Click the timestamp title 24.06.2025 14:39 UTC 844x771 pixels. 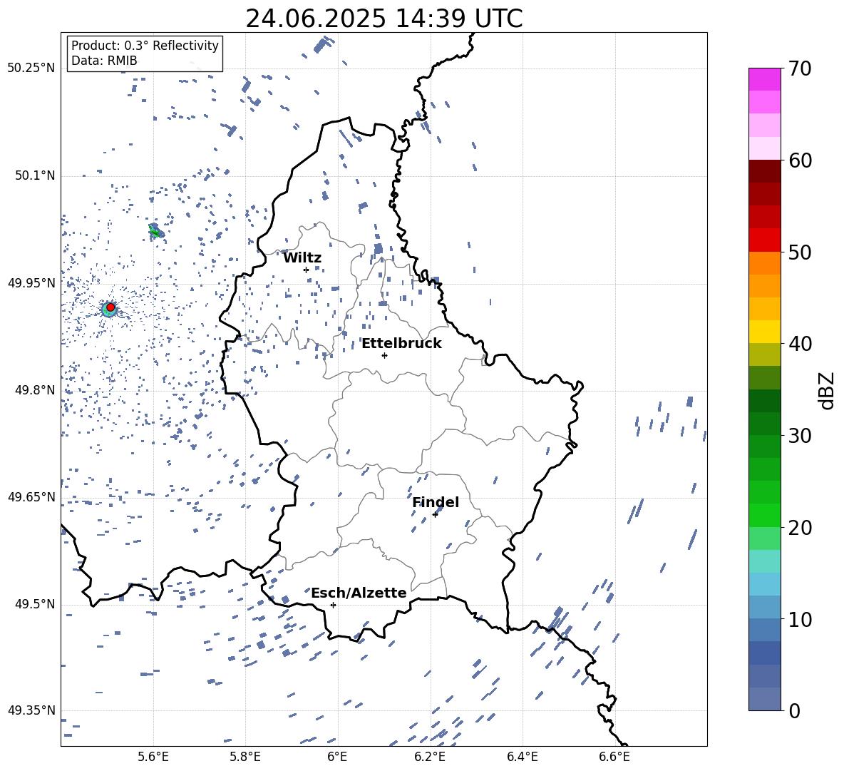(x=384, y=19)
